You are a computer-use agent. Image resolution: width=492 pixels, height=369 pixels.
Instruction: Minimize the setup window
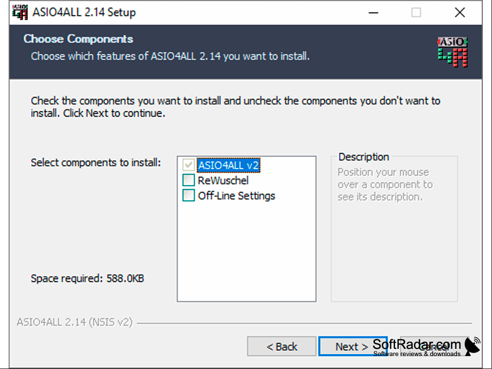373,12
